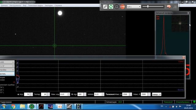
Task: Click the Очистить graph clear button
Action: click(7, 74)
